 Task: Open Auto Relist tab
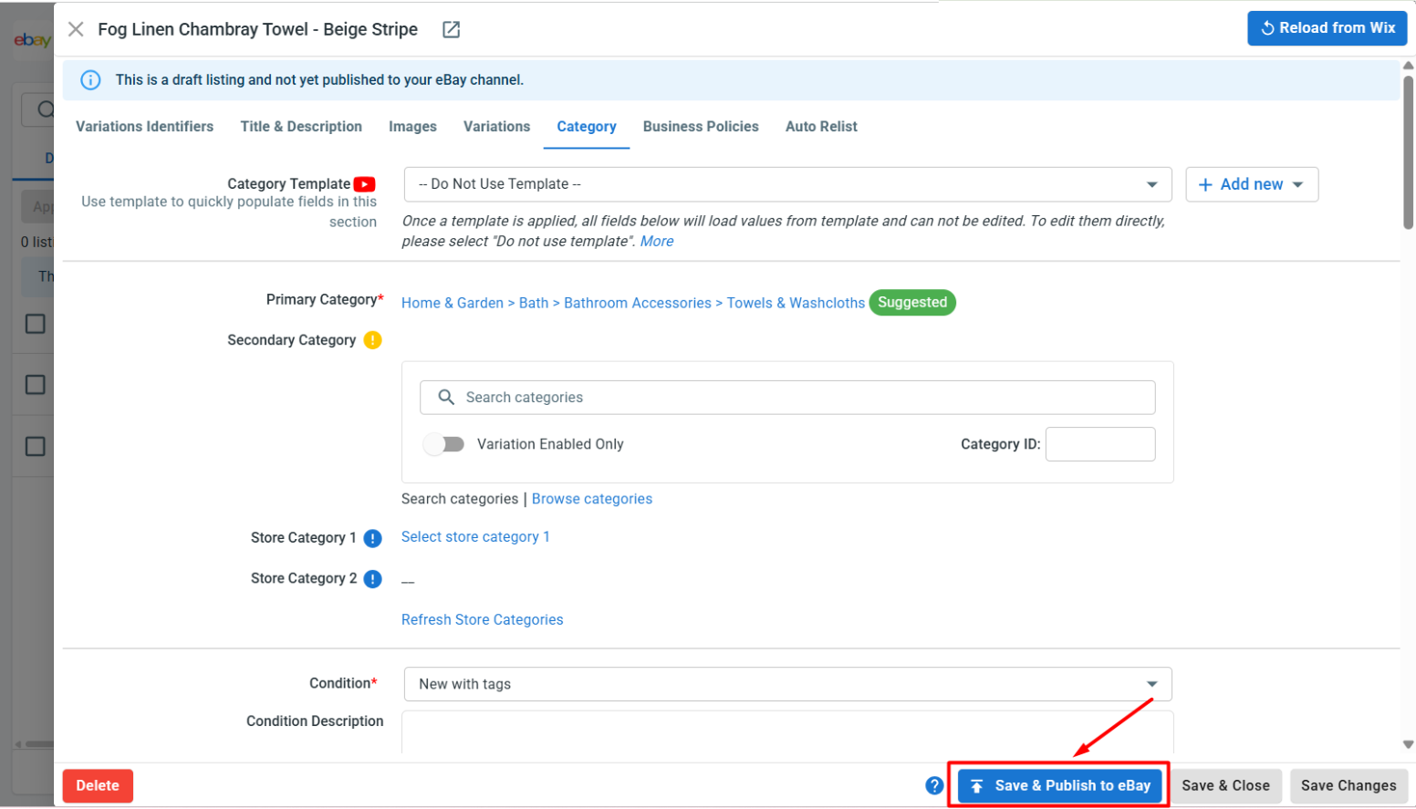[x=821, y=127]
